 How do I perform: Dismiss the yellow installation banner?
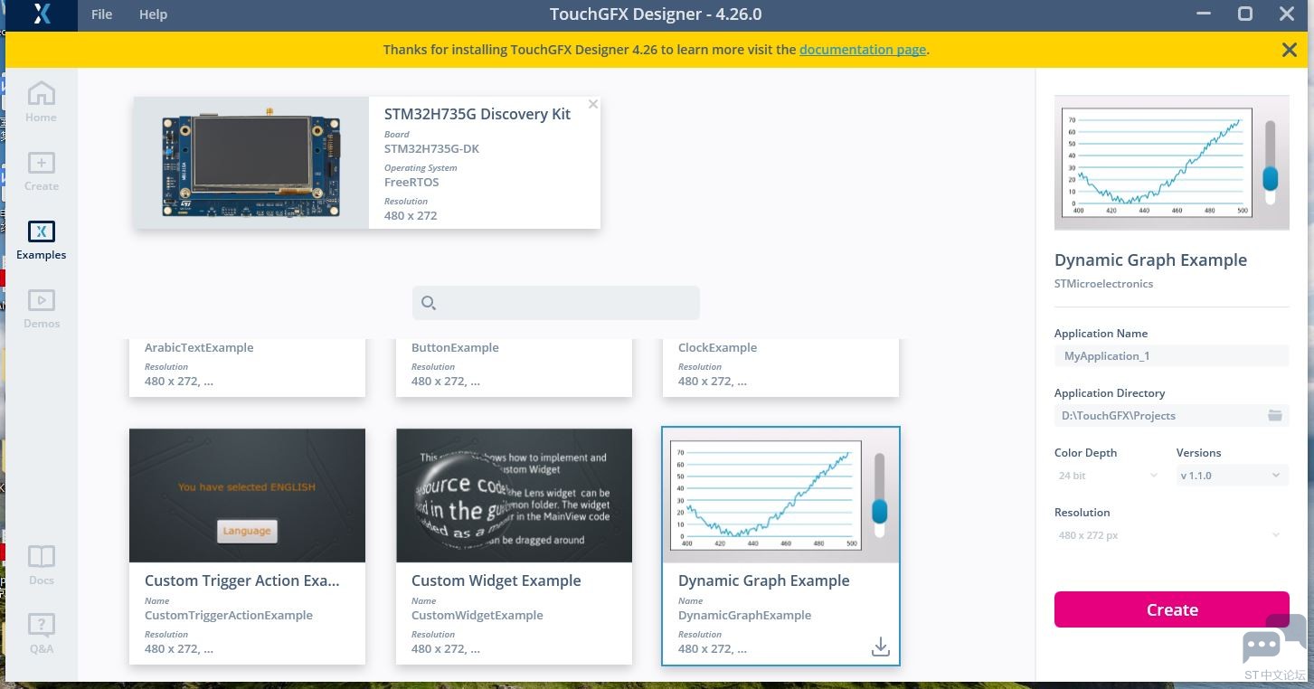(1289, 50)
